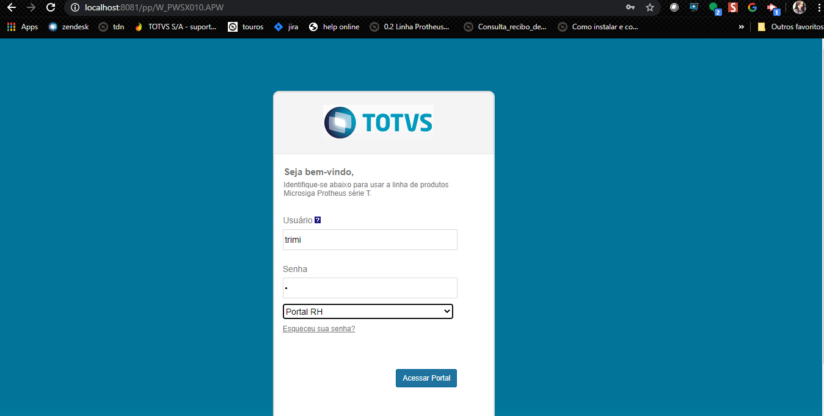Click the forward navigation arrow

click(31, 7)
